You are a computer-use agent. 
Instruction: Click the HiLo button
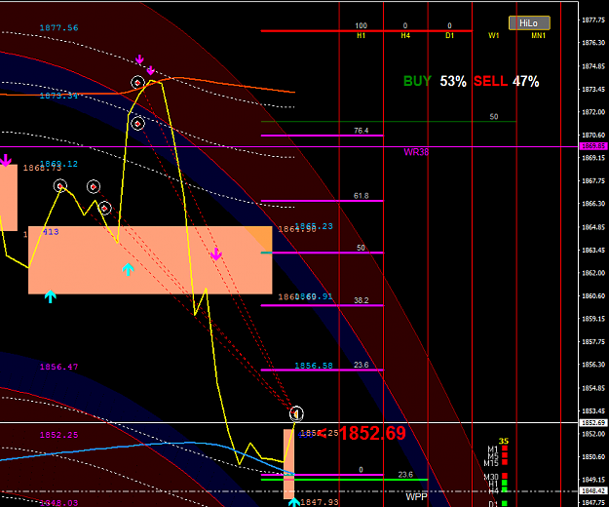[529, 23]
